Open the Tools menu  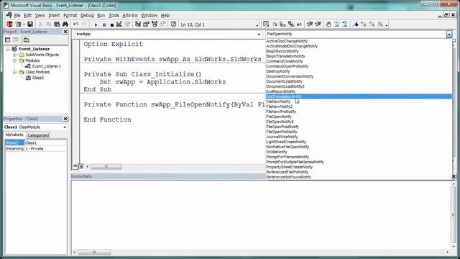(x=114, y=15)
